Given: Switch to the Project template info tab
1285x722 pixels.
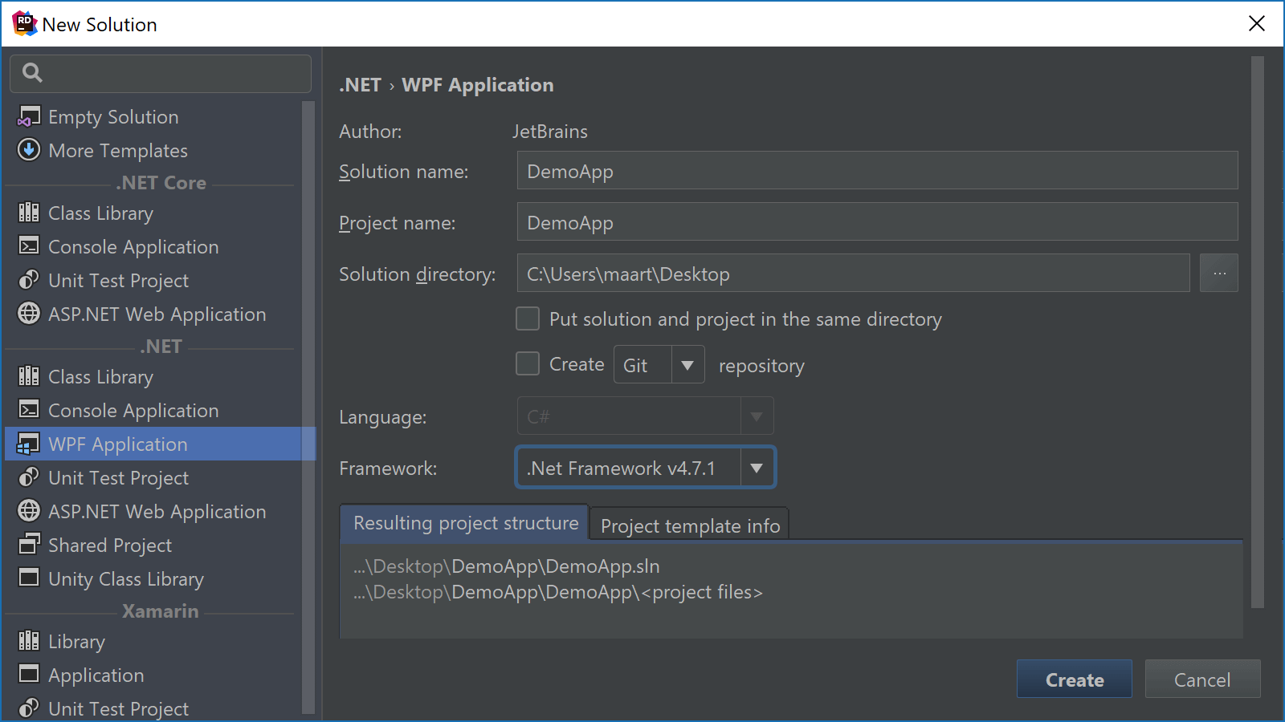Looking at the screenshot, I should (689, 525).
